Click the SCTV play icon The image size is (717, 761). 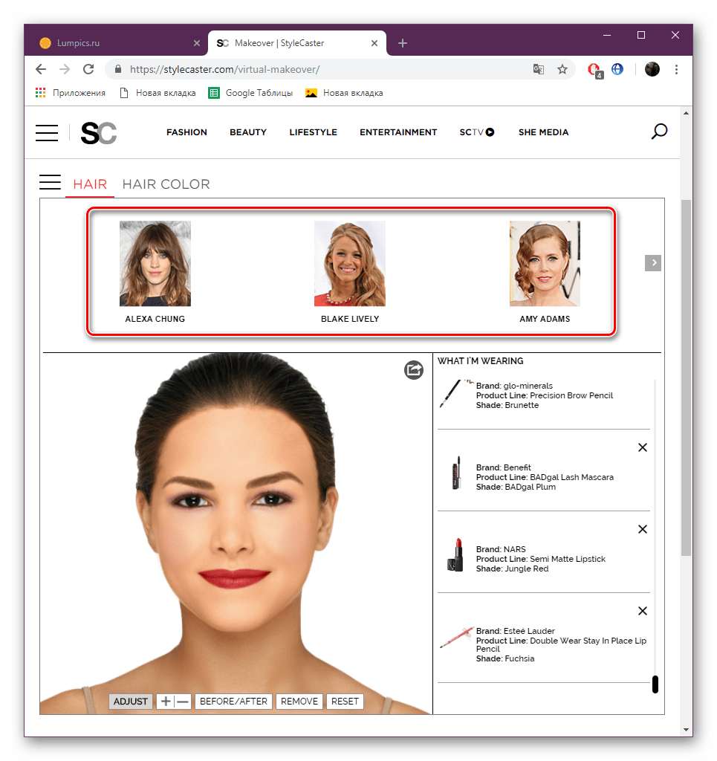pos(490,132)
